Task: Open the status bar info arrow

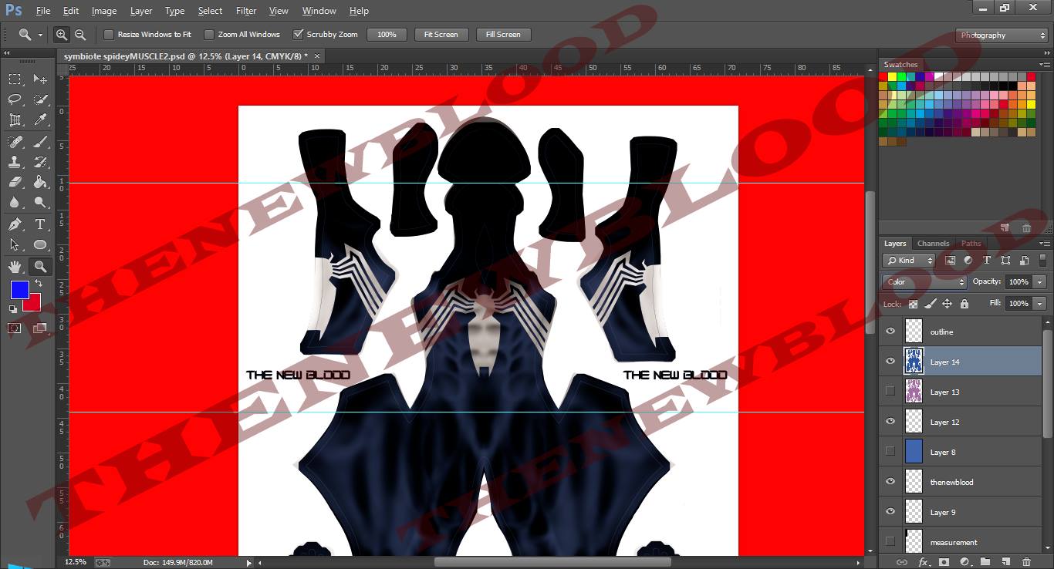Action: 248,563
